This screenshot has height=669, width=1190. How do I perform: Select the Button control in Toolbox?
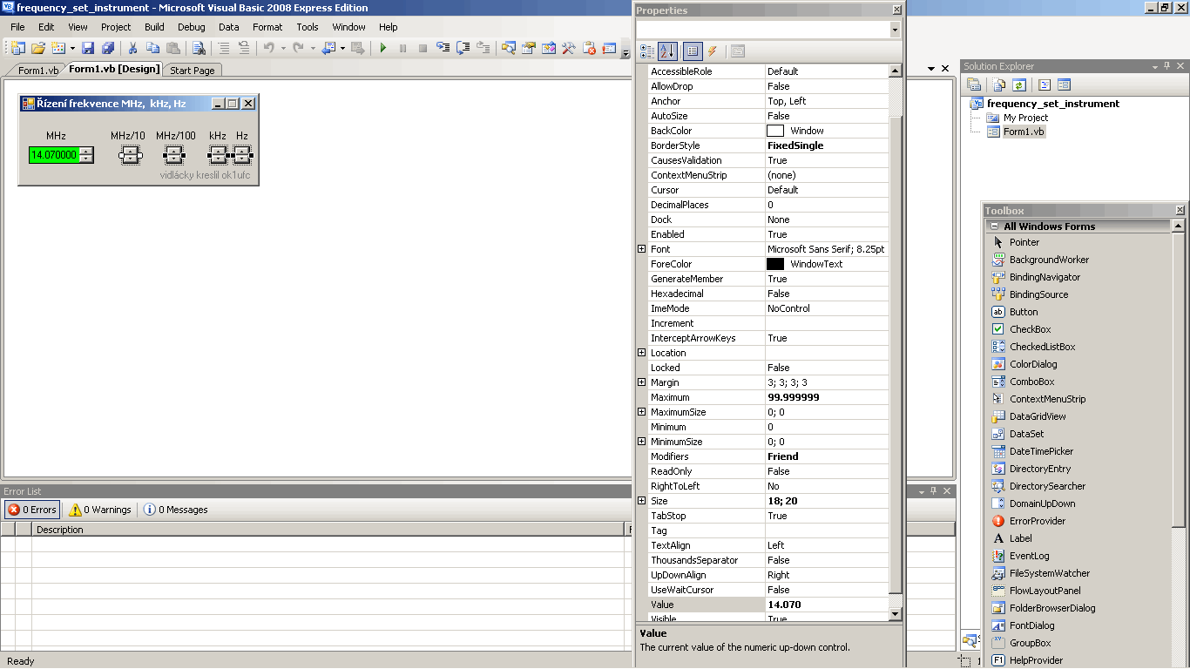1023,312
